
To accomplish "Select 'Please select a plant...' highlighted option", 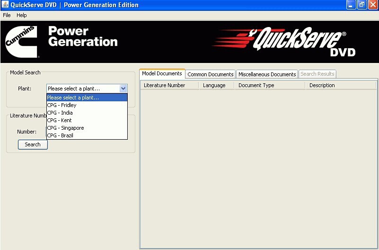I will coord(87,98).
